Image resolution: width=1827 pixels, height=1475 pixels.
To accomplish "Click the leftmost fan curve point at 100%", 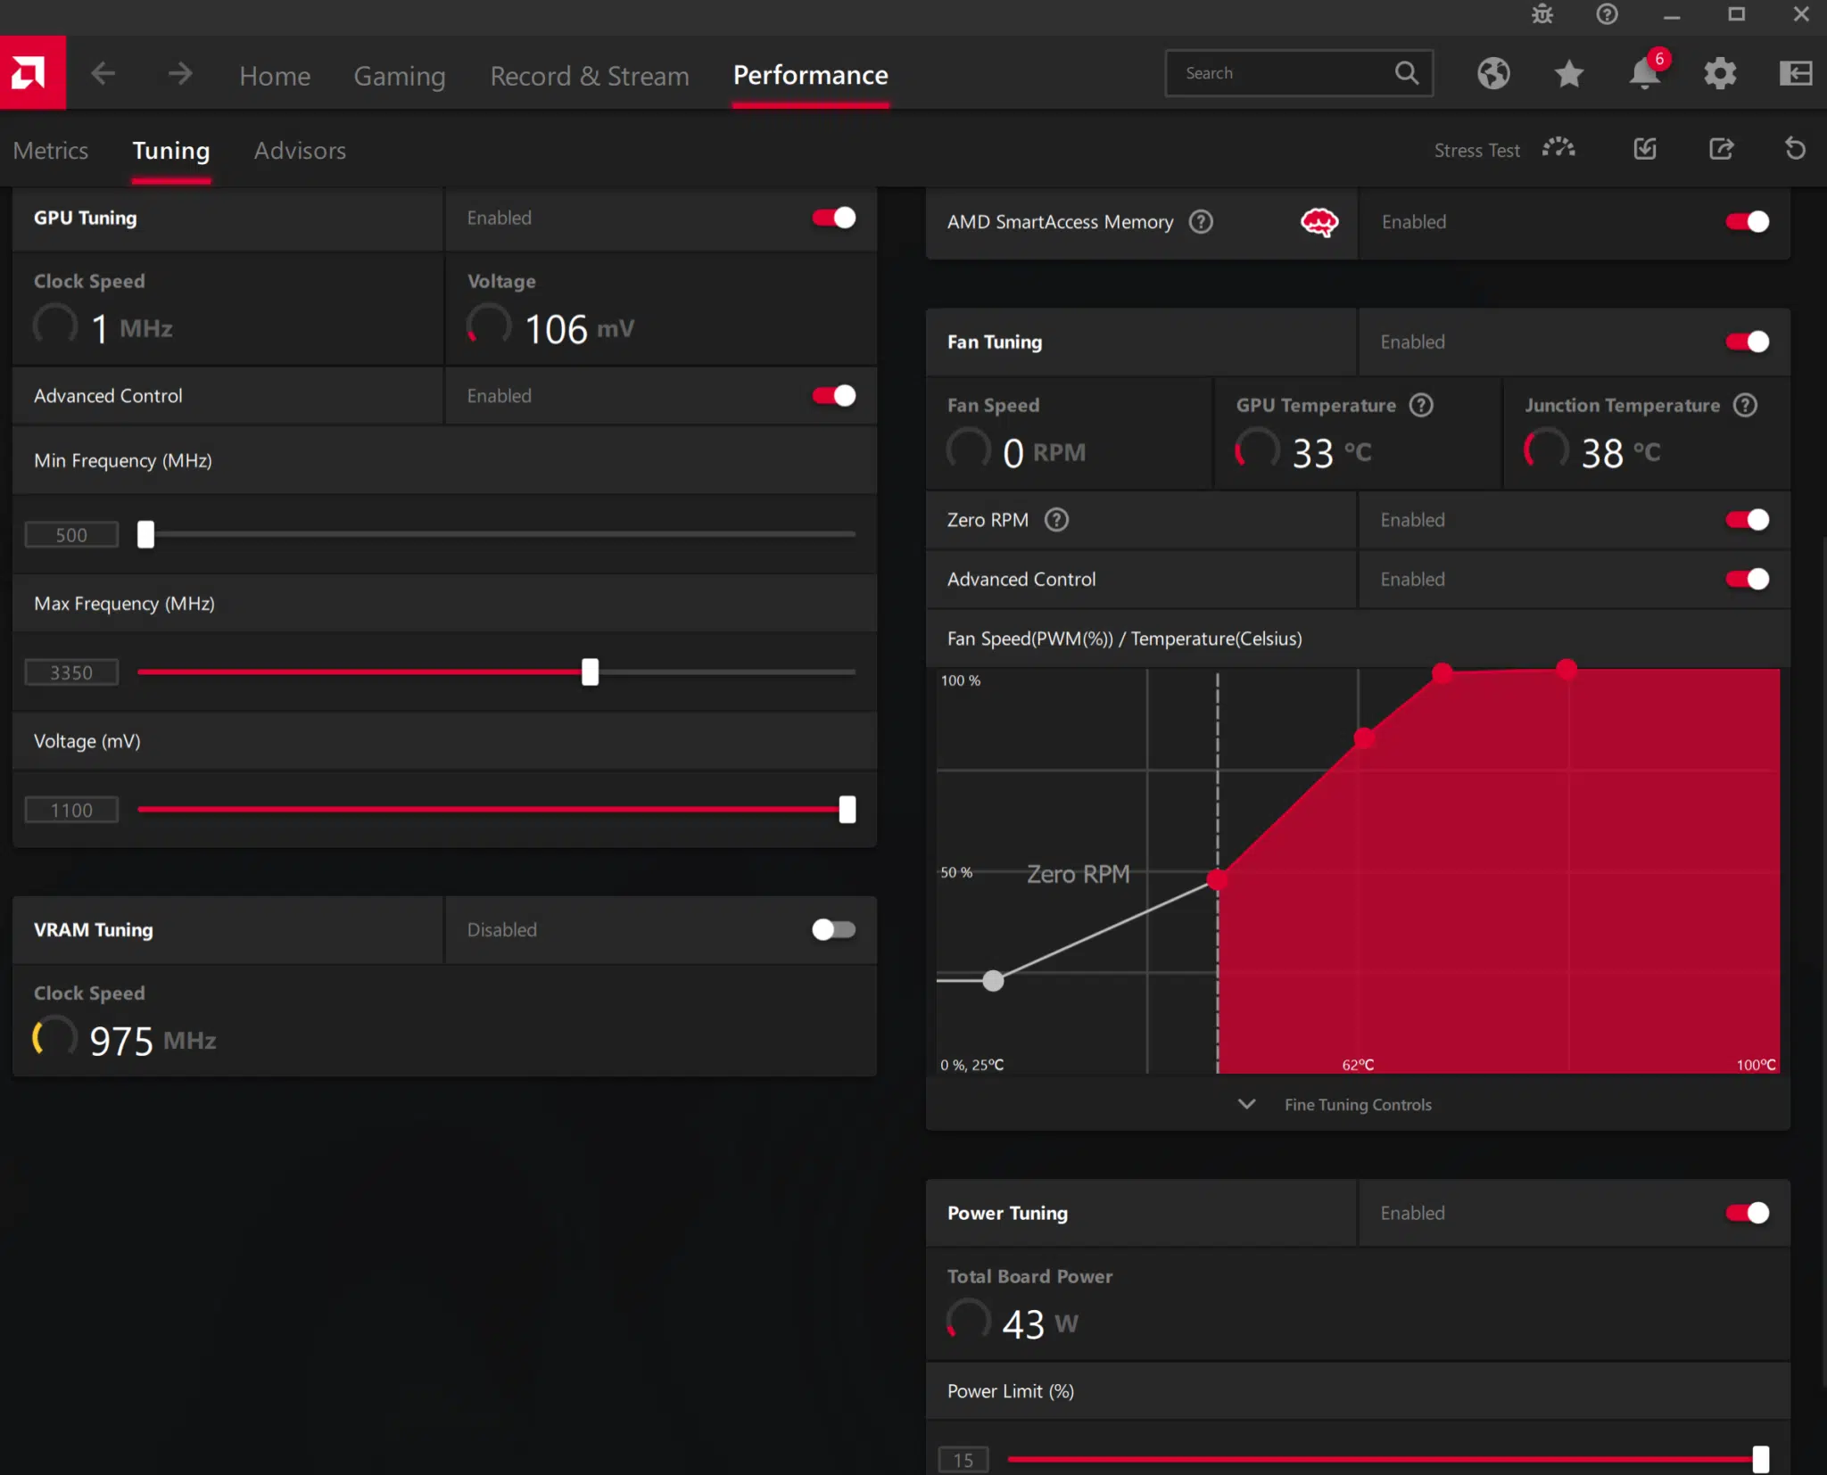I will (1442, 673).
